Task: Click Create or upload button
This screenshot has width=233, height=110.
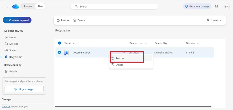Action: (17, 20)
